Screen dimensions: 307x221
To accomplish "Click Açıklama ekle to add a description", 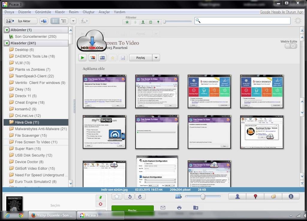I will point(94,69).
